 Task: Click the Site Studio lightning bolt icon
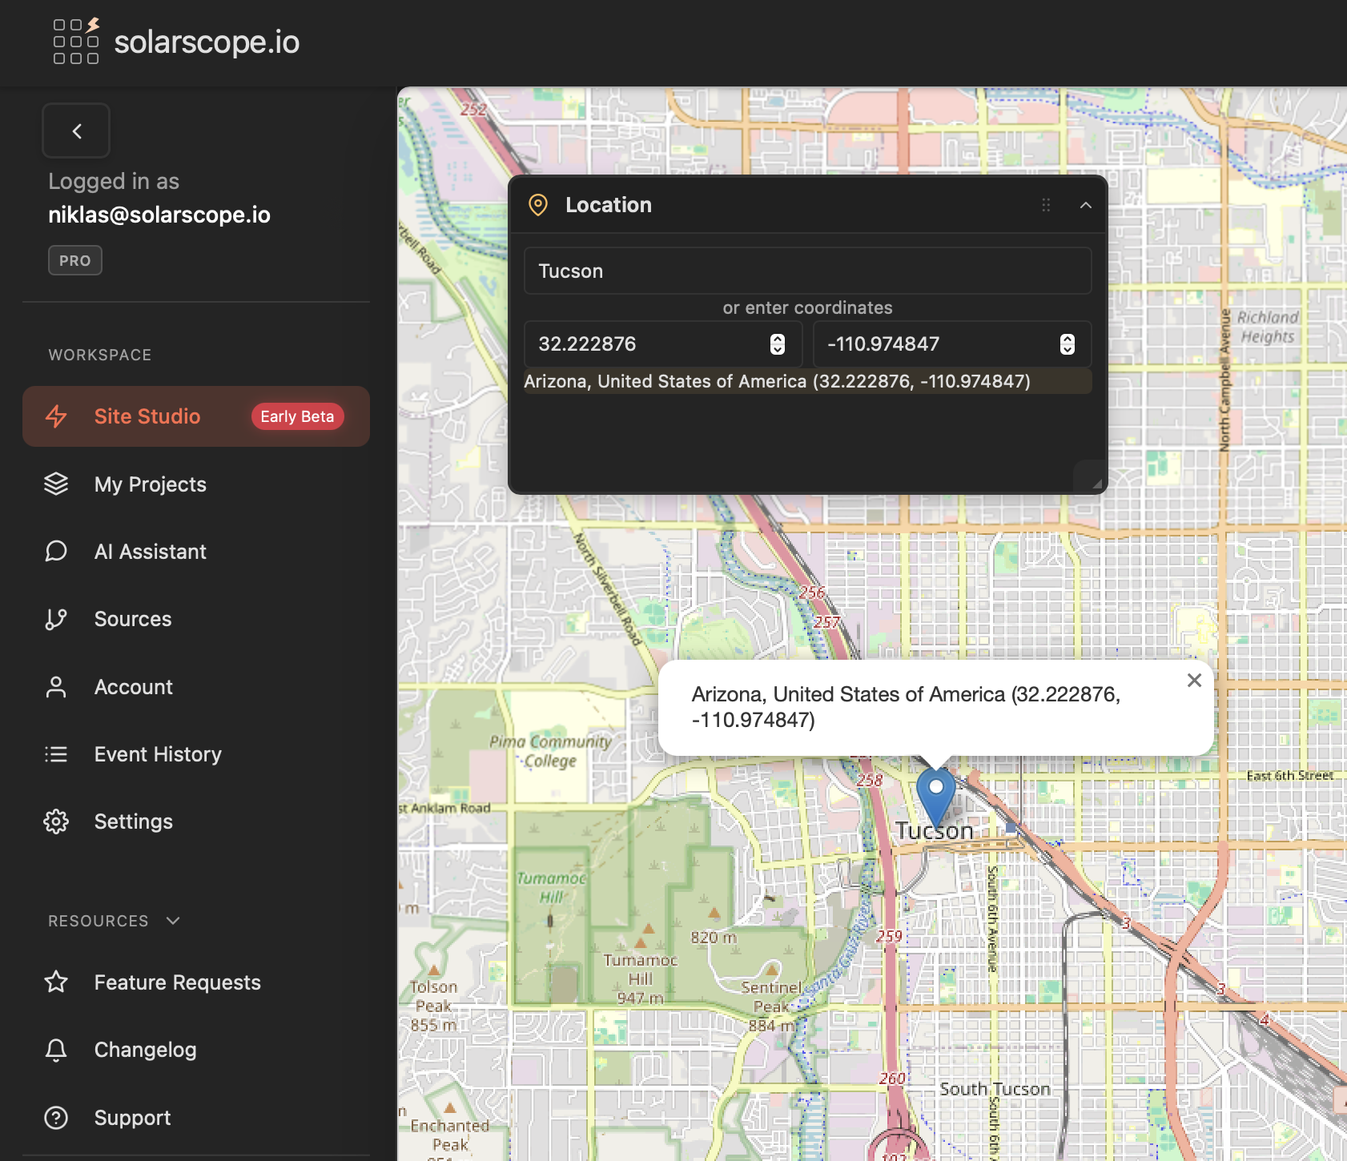coord(56,416)
